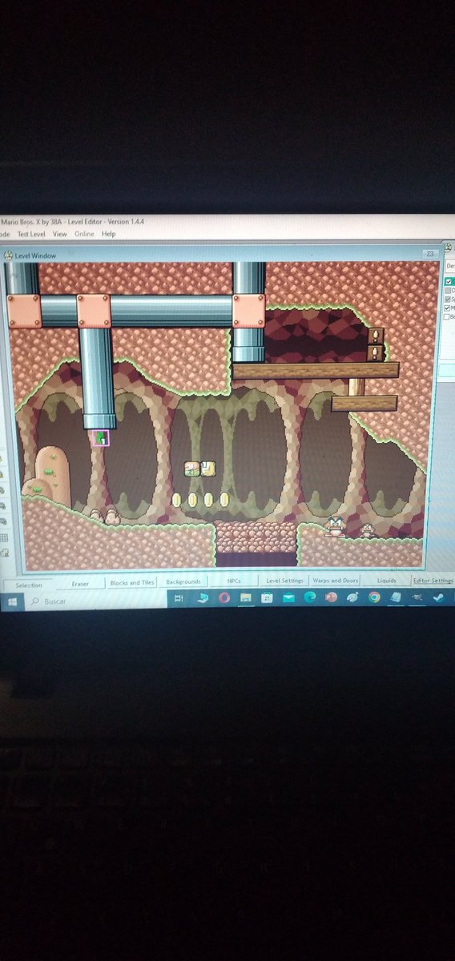Click the Windows Start button
Screen dimensions: 455x961
pyautogui.click(x=13, y=600)
